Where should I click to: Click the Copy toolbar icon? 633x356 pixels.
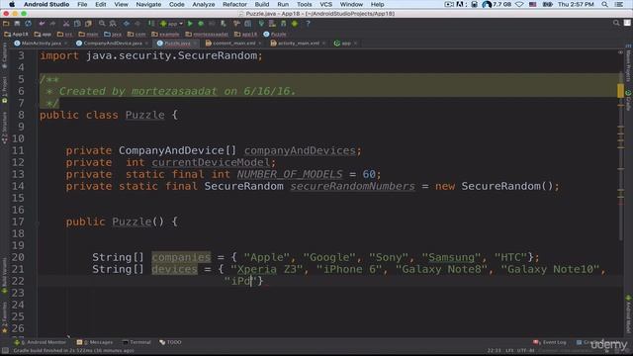(x=77, y=24)
